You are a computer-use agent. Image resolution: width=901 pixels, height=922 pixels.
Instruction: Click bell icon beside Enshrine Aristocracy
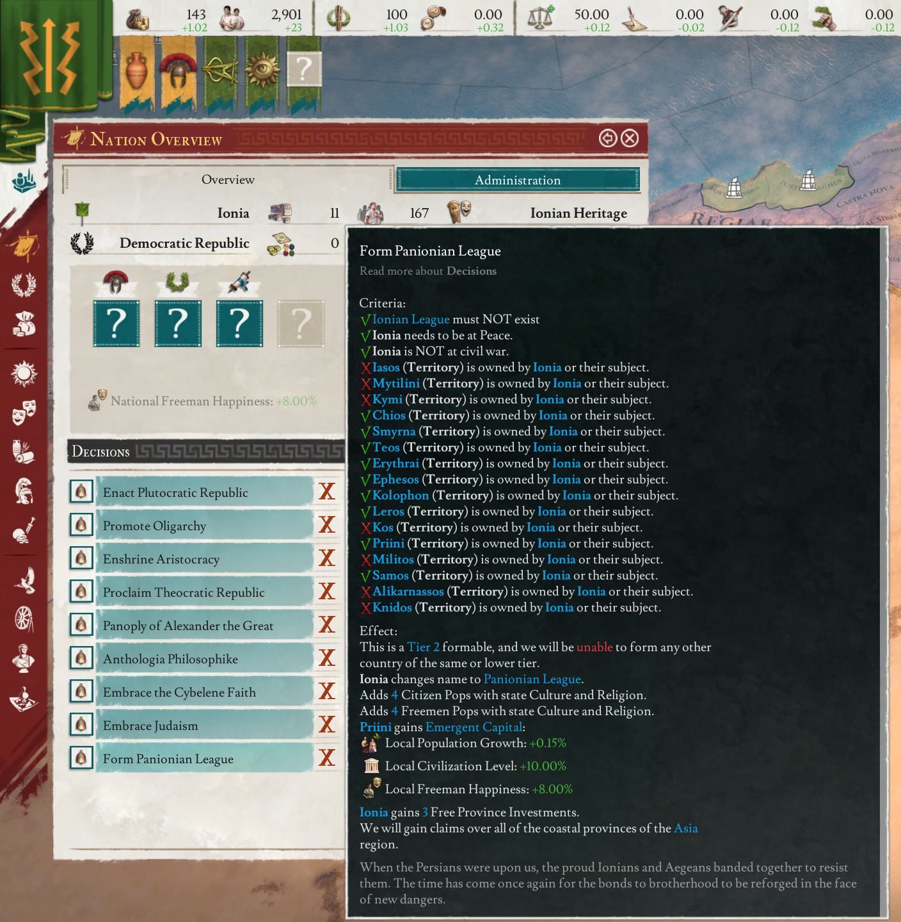pyautogui.click(x=81, y=558)
